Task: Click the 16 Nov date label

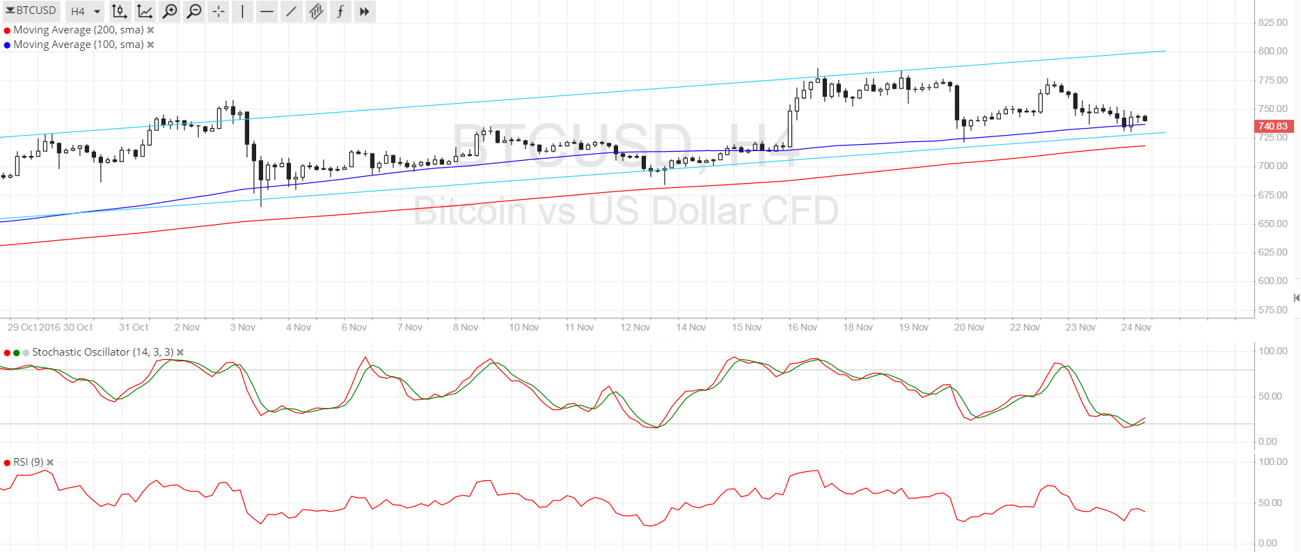Action: coord(803,327)
